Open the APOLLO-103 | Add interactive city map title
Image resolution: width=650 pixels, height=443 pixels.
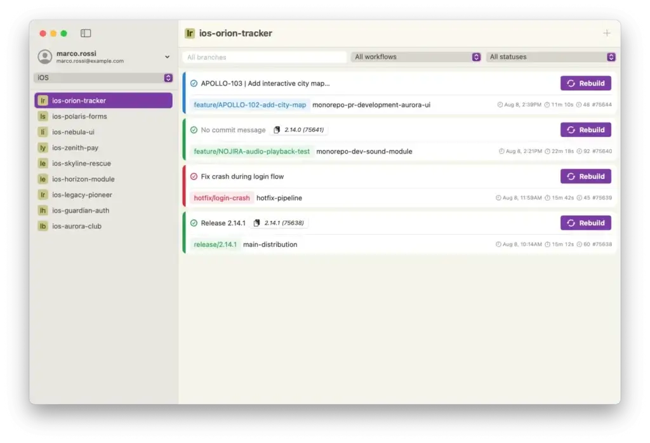265,83
